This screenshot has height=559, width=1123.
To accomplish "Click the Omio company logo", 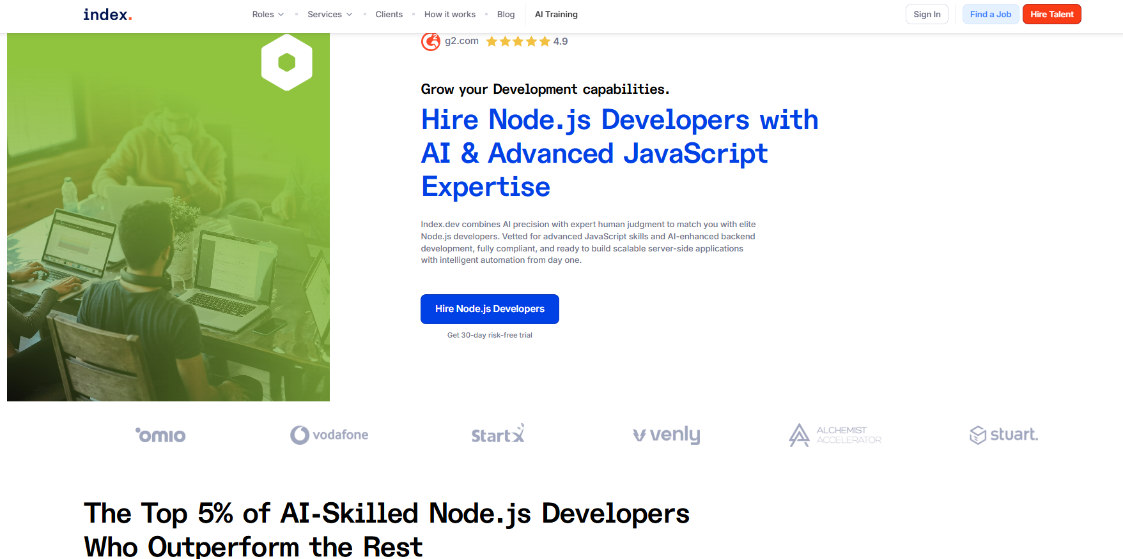I will (x=160, y=435).
